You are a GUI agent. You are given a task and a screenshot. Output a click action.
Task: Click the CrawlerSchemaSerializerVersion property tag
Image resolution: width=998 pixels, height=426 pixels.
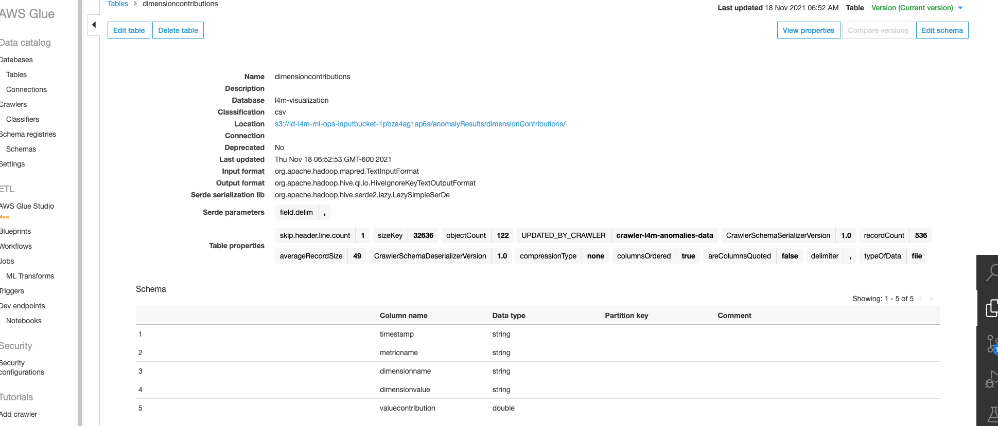point(789,235)
